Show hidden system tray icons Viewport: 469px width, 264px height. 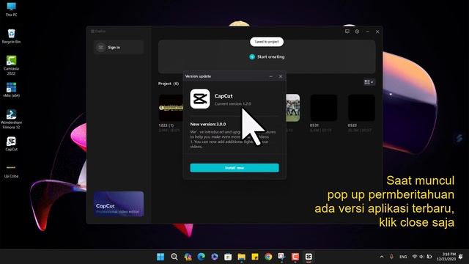click(x=382, y=257)
